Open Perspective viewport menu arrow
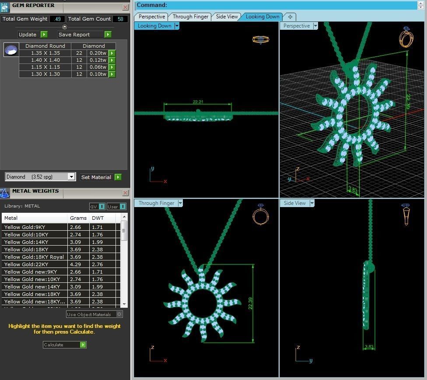Image resolution: width=427 pixels, height=380 pixels. pyautogui.click(x=315, y=26)
